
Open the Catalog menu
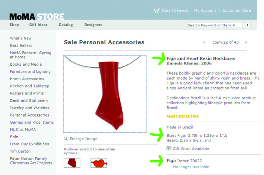click(x=66, y=25)
